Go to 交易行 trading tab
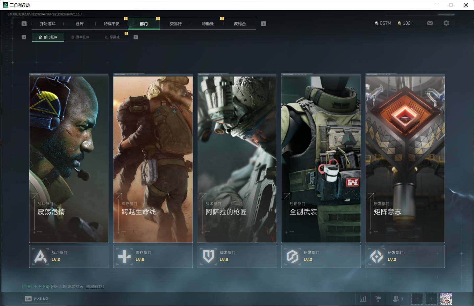Viewport: 474px width, 306px height. tap(176, 24)
